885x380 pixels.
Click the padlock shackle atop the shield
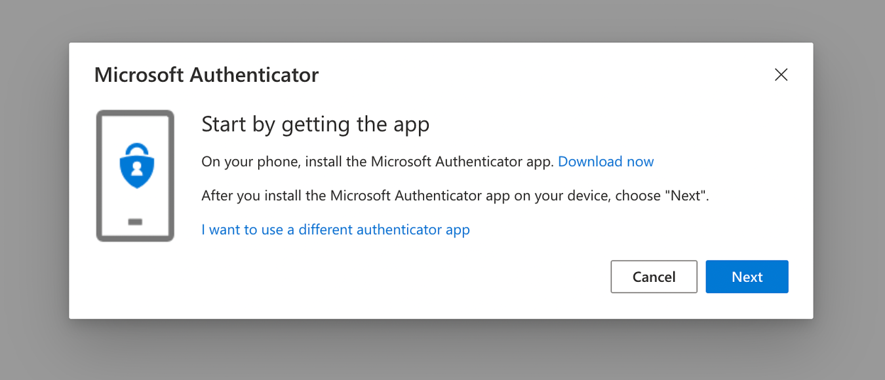click(x=136, y=148)
